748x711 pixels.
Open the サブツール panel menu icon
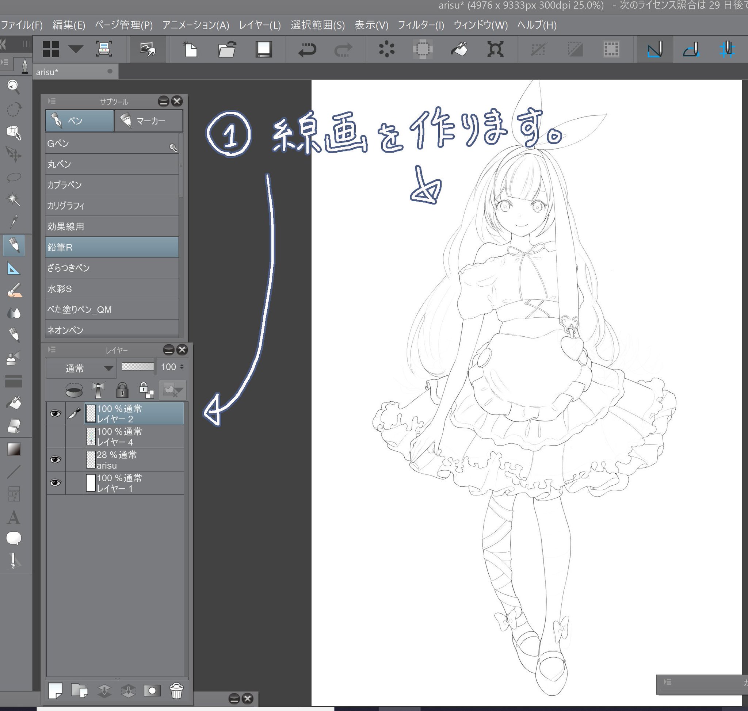point(51,101)
